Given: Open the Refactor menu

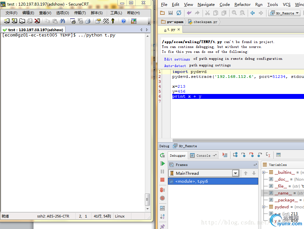Looking at the screenshot, I should [x=242, y=4].
